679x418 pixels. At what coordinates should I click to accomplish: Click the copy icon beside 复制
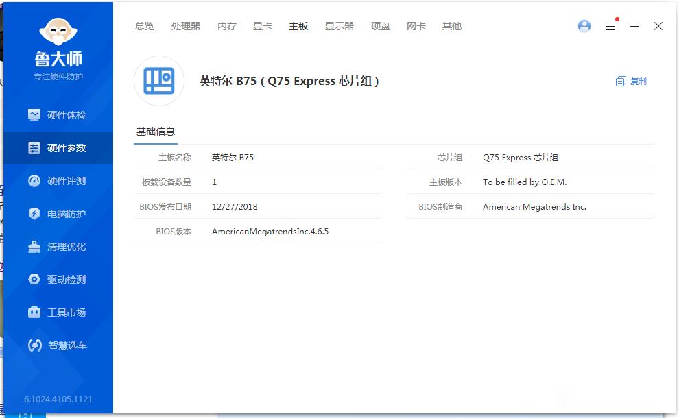[x=621, y=82]
